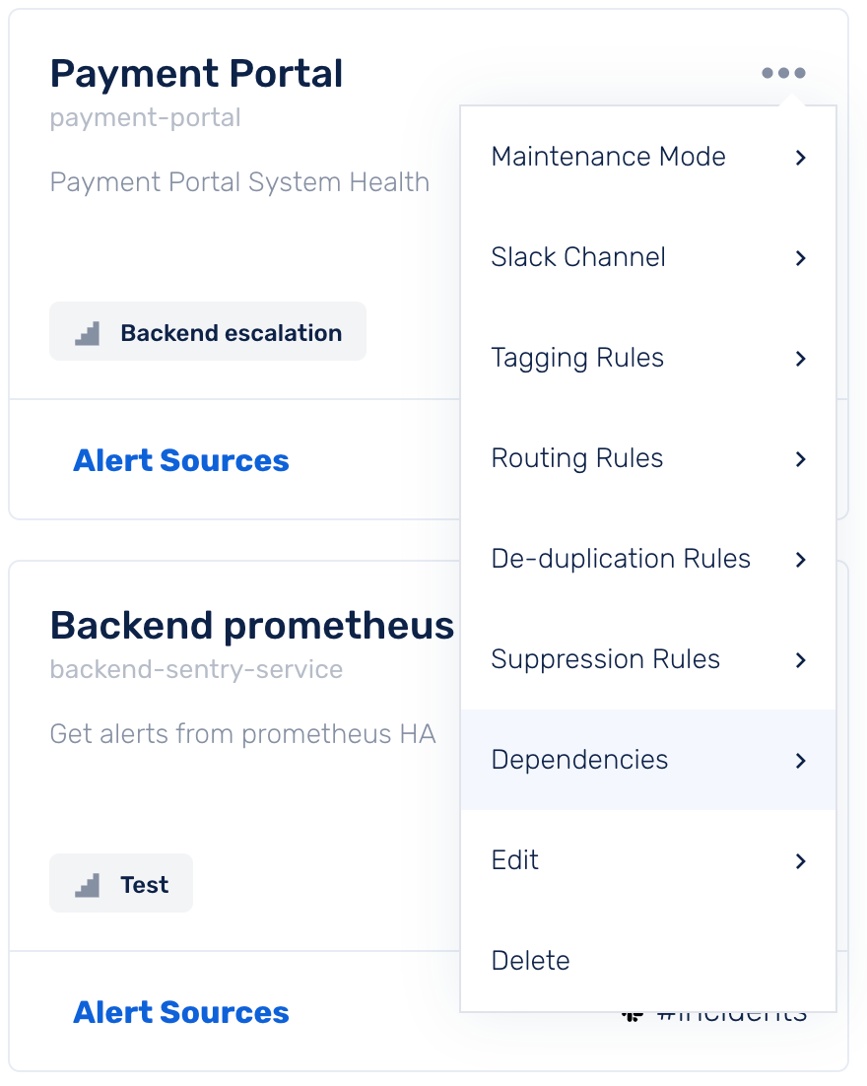Click the Test escalation policy badge
Viewport: 867px width, 1086px height.
[121, 883]
